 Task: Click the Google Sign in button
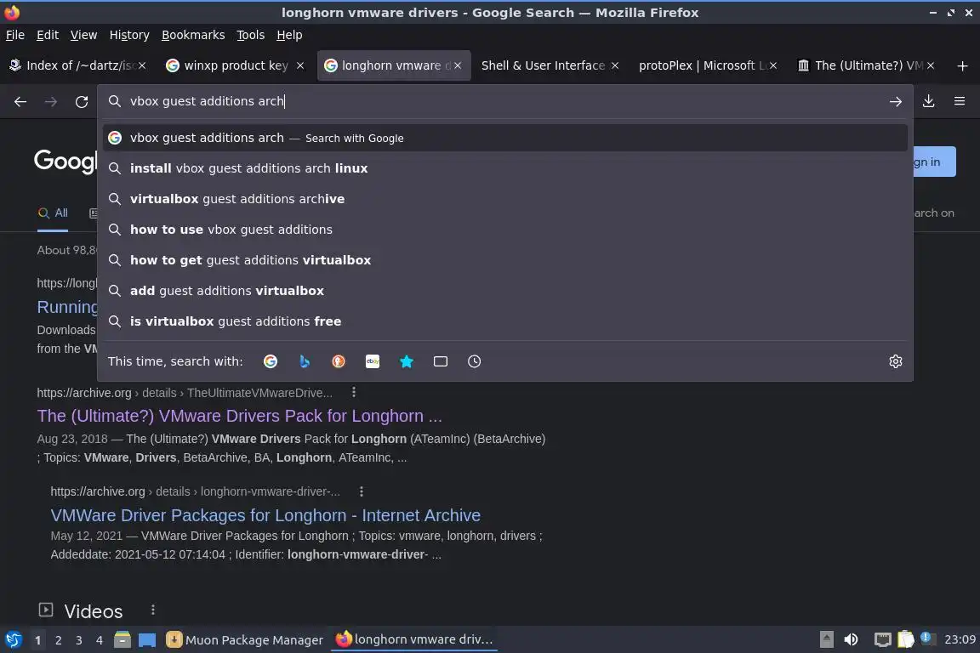pos(934,162)
